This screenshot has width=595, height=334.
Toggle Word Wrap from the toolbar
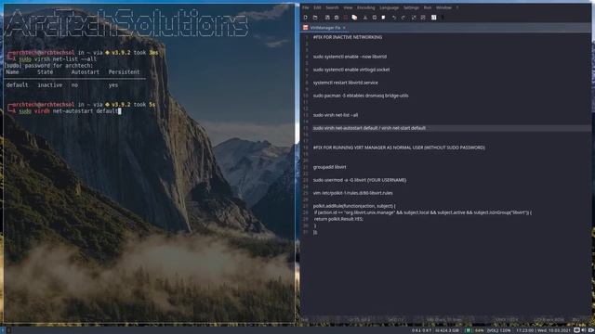(434, 18)
